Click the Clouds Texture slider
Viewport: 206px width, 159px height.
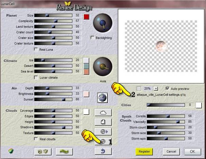[53, 133]
